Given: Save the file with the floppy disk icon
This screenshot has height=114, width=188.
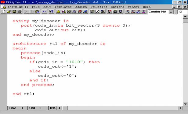Looking at the screenshot, I should click(x=14, y=12).
